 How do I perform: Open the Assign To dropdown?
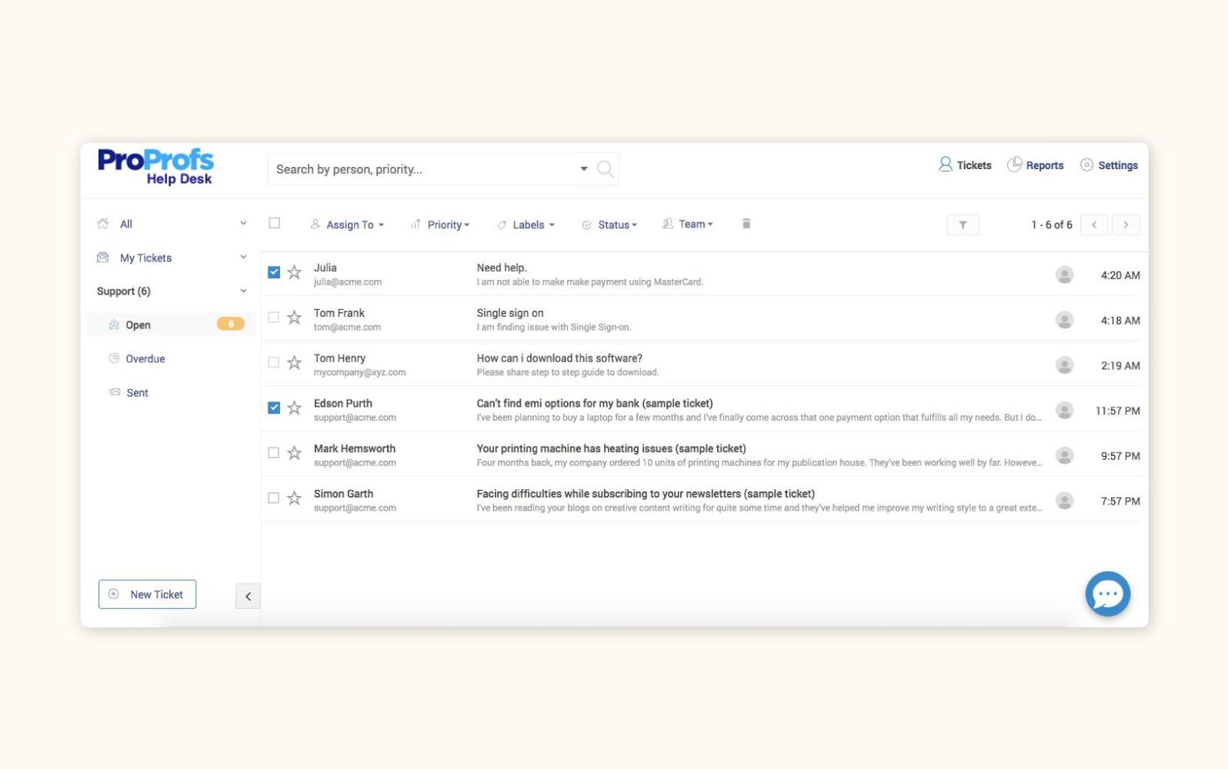coord(347,225)
